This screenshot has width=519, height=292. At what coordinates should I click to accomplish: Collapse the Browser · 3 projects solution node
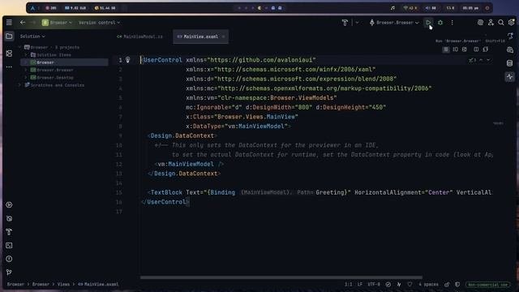pos(19,47)
